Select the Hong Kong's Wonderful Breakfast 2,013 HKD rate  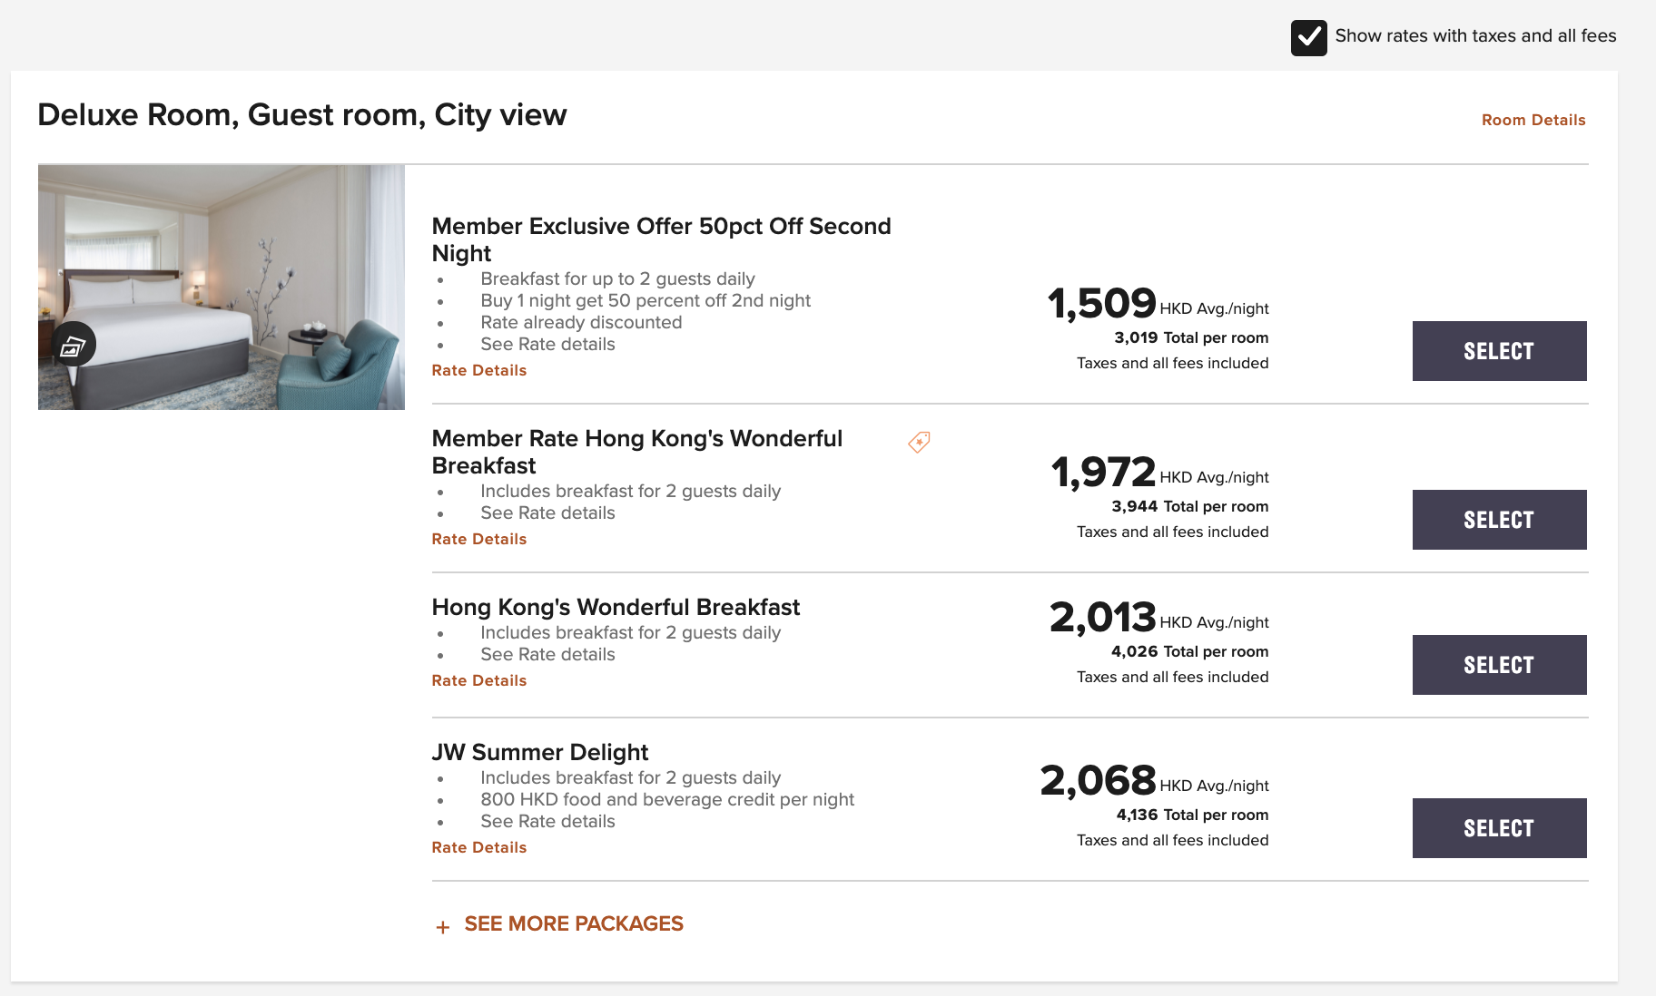(1499, 665)
